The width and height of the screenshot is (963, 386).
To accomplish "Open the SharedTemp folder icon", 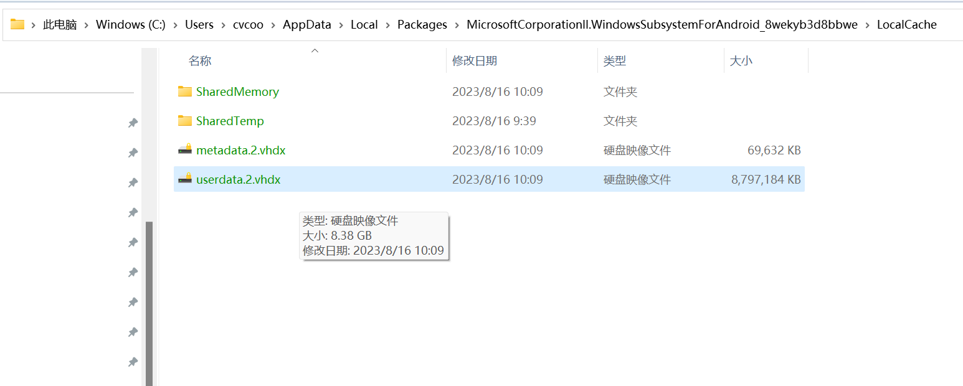I will point(184,121).
